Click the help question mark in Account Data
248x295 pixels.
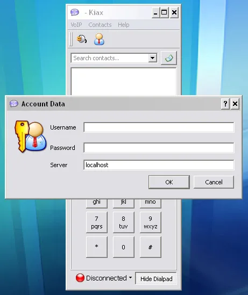[x=225, y=104]
